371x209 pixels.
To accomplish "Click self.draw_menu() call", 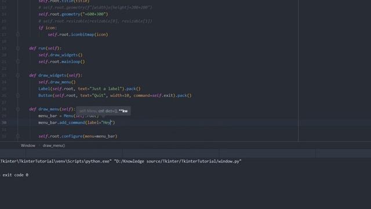I will (x=57, y=82).
